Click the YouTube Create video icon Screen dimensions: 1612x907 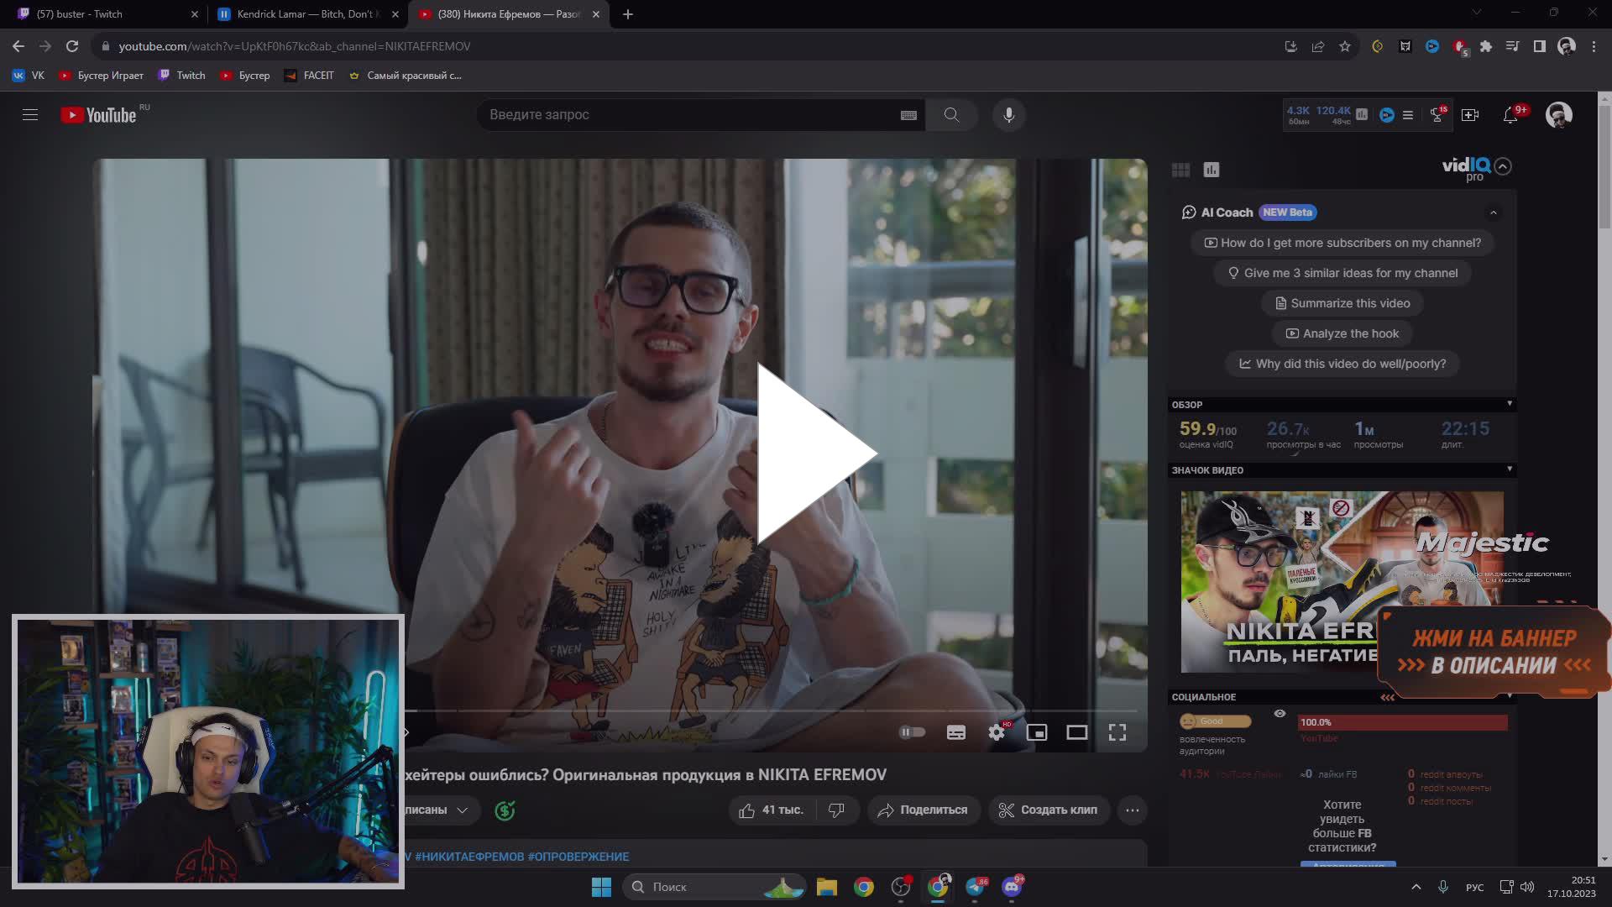(1470, 114)
